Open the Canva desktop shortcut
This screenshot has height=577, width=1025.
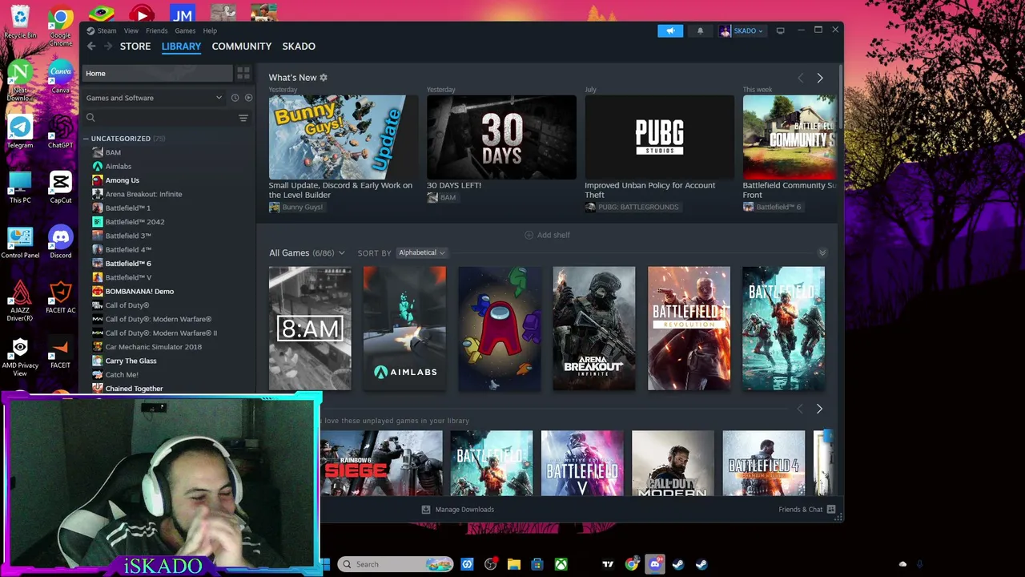pyautogui.click(x=60, y=78)
